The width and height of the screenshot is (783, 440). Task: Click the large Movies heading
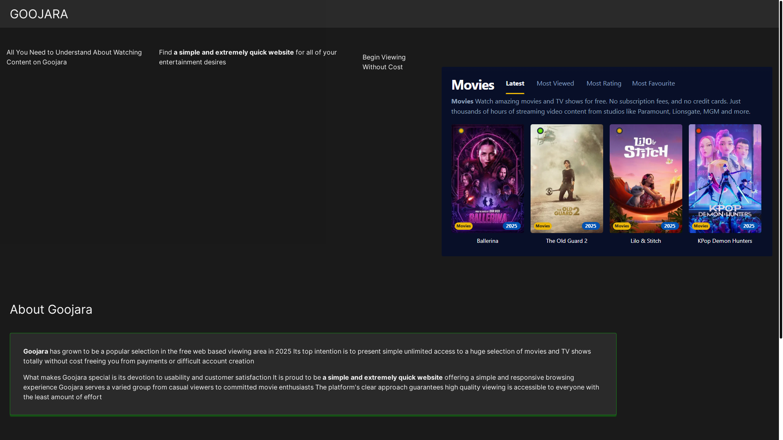(x=473, y=85)
